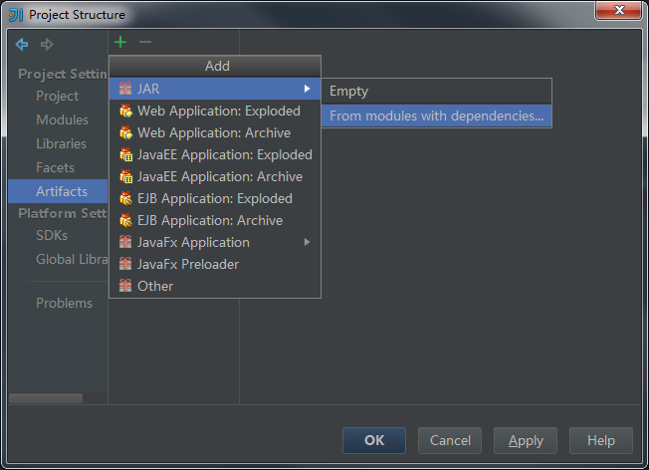649x470 pixels.
Task: Choose Empty JAR option
Action: pyautogui.click(x=436, y=91)
